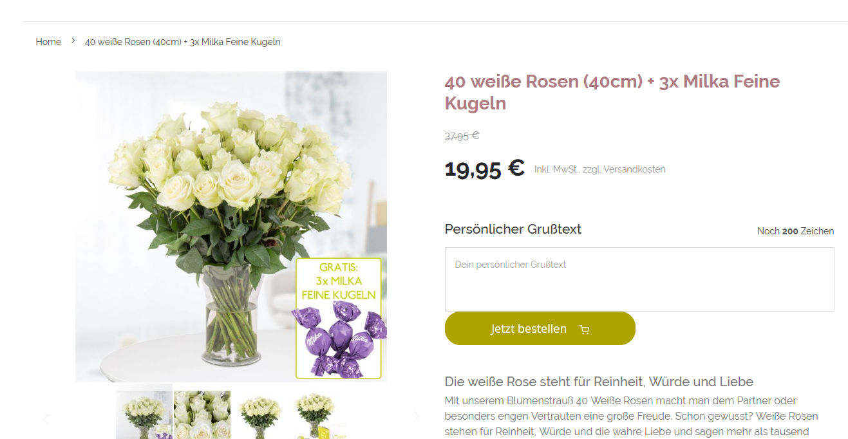Click the current price 19,95 €
Screen dimensions: 848x439
pyautogui.click(x=484, y=169)
